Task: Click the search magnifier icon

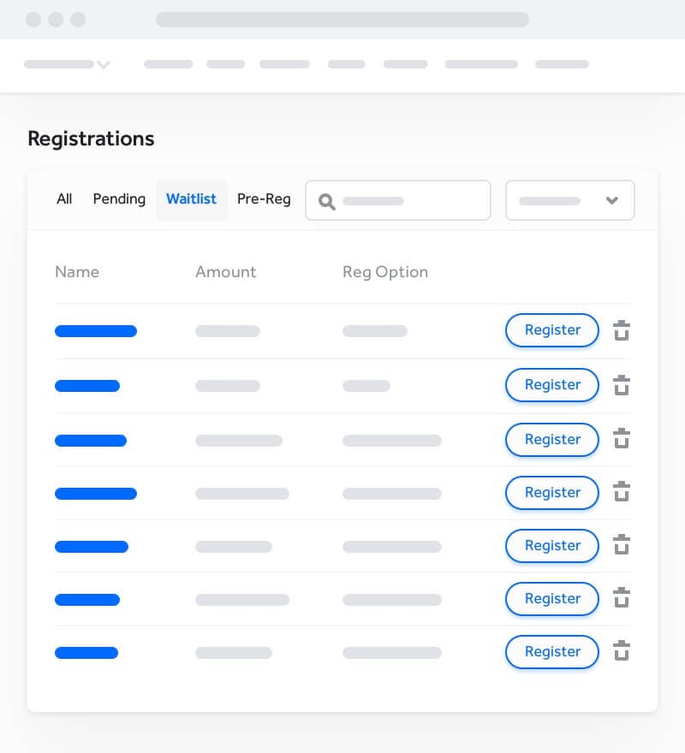Action: [x=327, y=201]
